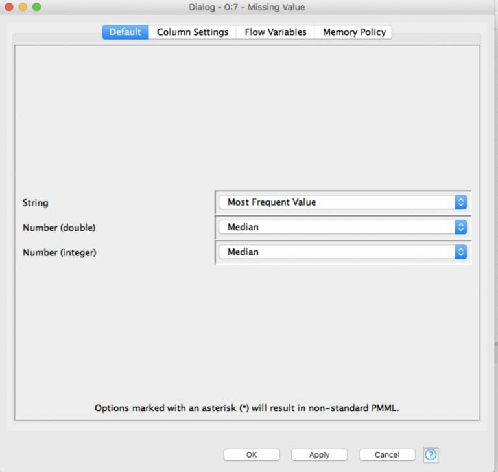Open the Number (integer) Median dropdown

(x=342, y=252)
